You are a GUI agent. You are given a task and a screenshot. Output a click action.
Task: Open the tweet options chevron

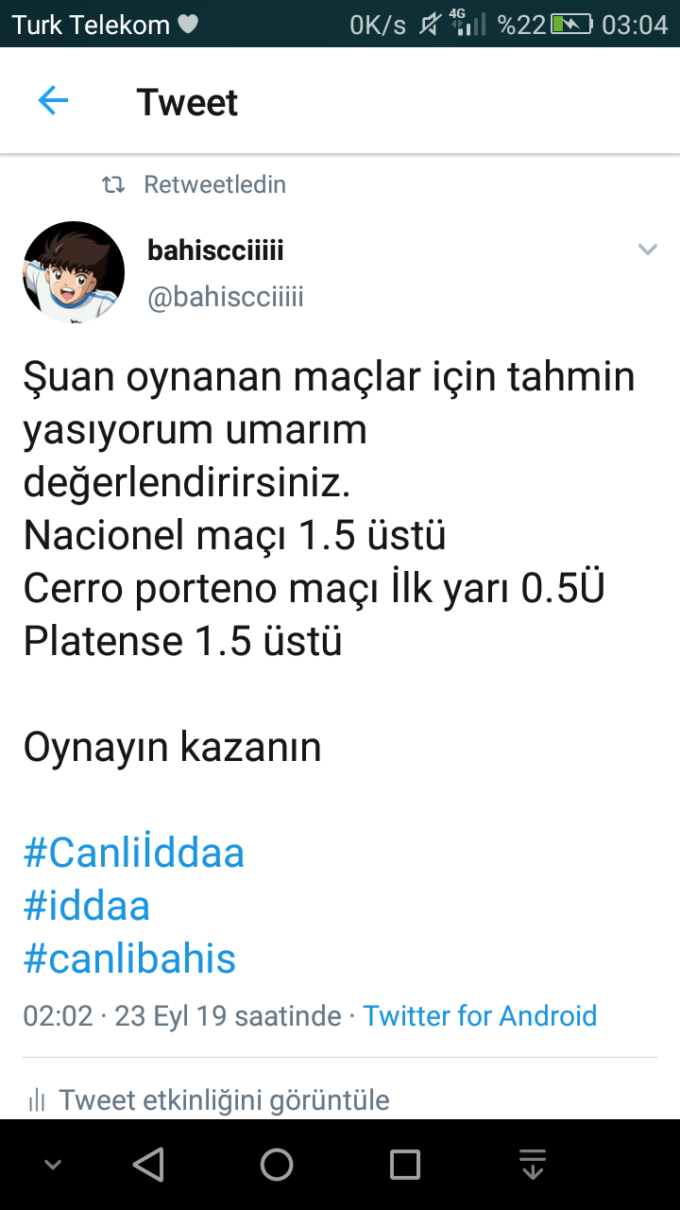647,251
